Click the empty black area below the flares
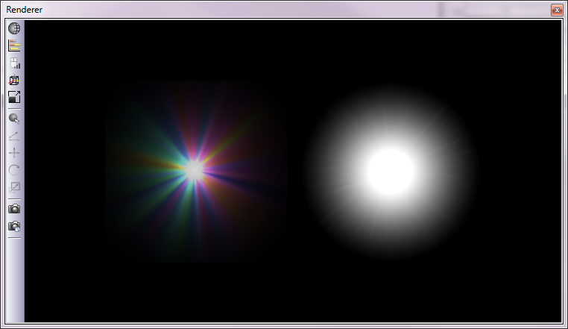Screen dimensions: 568x329 pyautogui.click(x=298, y=295)
